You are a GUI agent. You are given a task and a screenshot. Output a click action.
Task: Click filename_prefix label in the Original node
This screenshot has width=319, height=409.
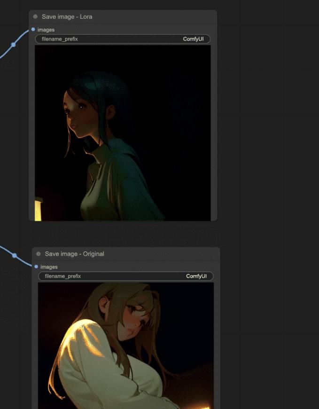click(x=63, y=276)
